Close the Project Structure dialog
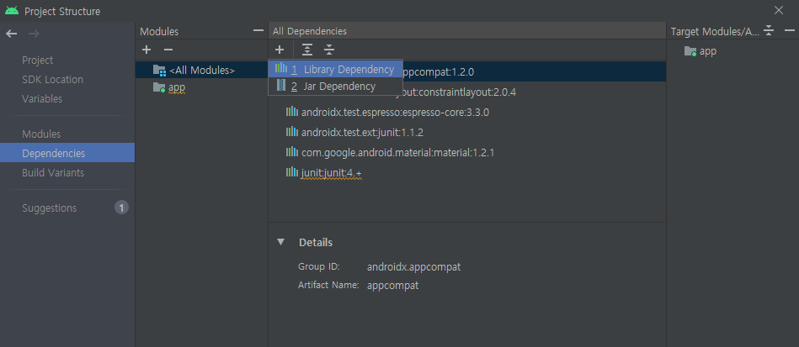The height and width of the screenshot is (347, 799). 779,10
